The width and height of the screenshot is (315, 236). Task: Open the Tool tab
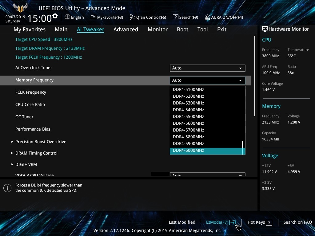click(x=202, y=29)
